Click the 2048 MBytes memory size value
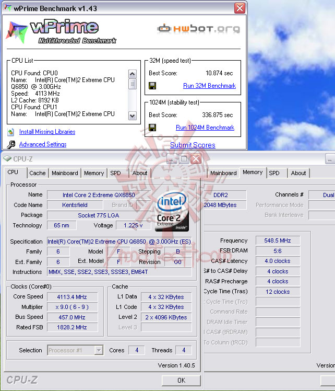 coord(224,205)
